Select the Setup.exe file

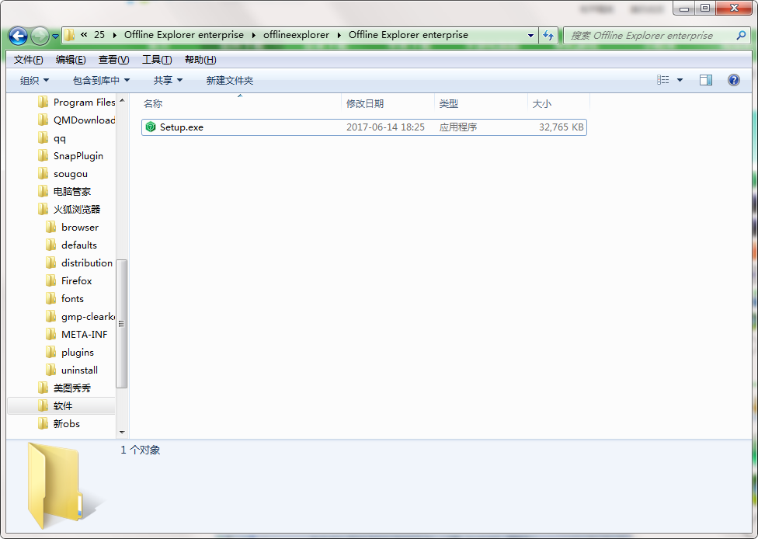364,127
